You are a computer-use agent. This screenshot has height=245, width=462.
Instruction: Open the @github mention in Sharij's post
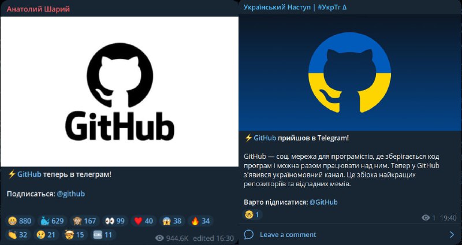point(70,194)
